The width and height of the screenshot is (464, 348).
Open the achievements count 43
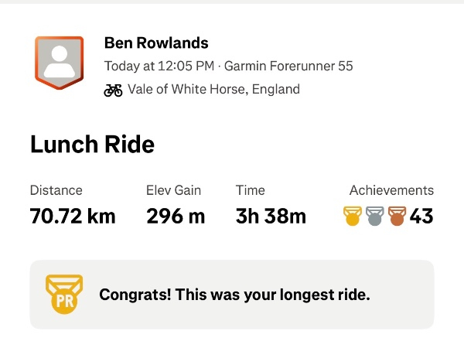tap(421, 217)
